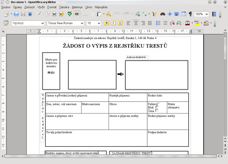Image resolution: width=228 pixels, height=164 pixels.
Task: Click the Save floppy disk icon
Action: (23, 14)
